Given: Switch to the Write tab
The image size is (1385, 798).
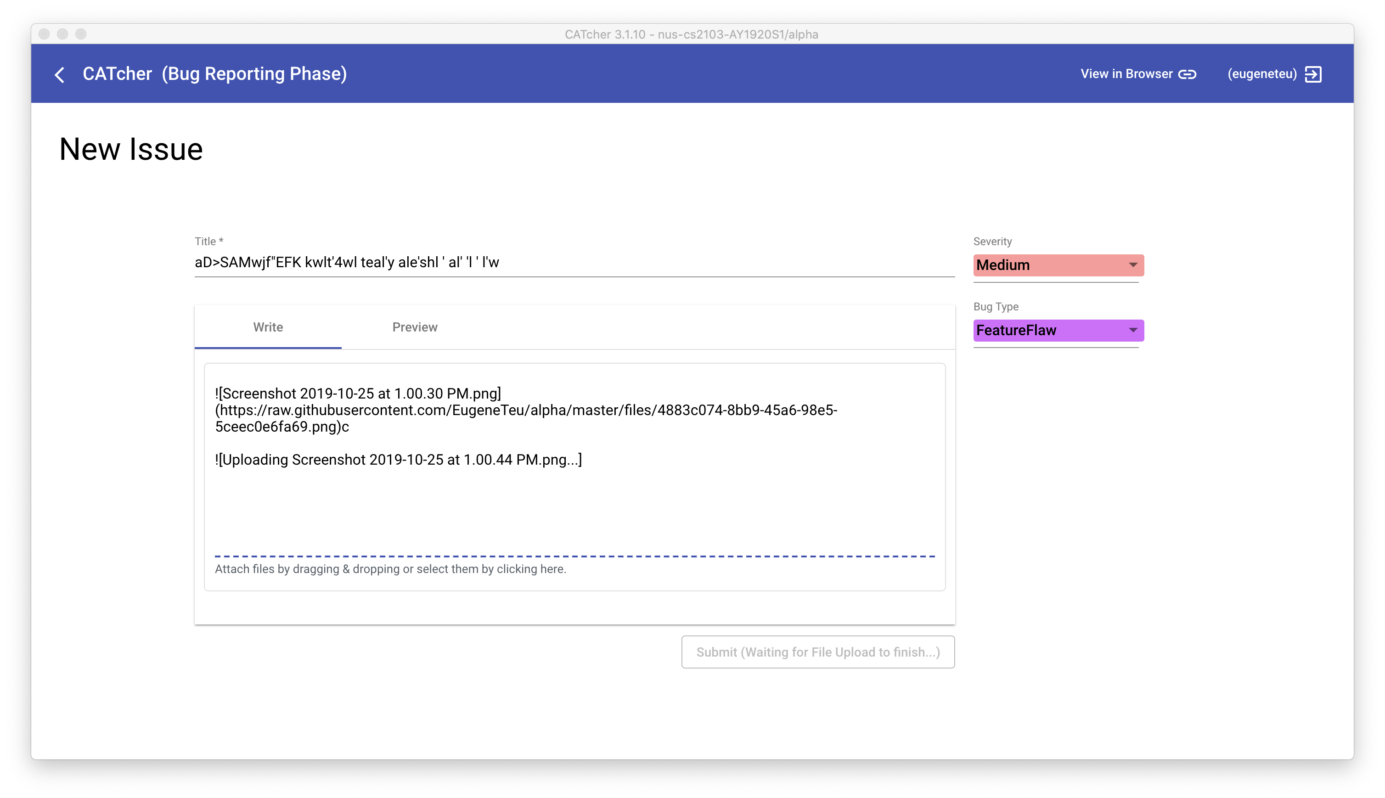Looking at the screenshot, I should tap(268, 327).
